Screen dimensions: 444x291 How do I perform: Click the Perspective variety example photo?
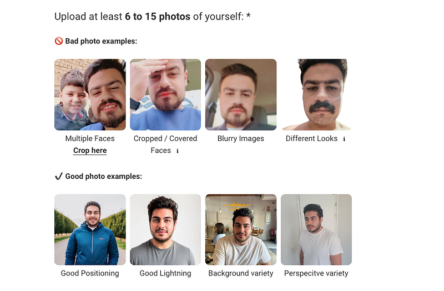point(316,229)
